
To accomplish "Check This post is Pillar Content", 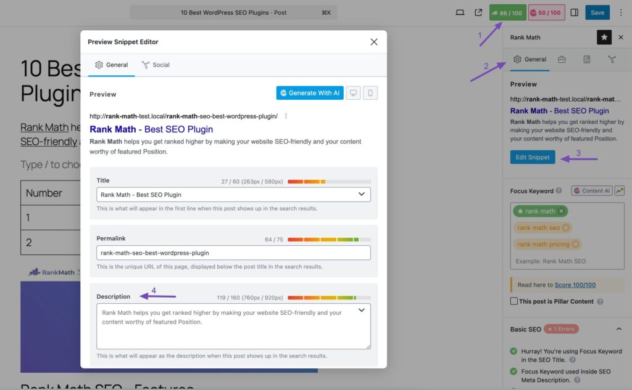I will (514, 301).
